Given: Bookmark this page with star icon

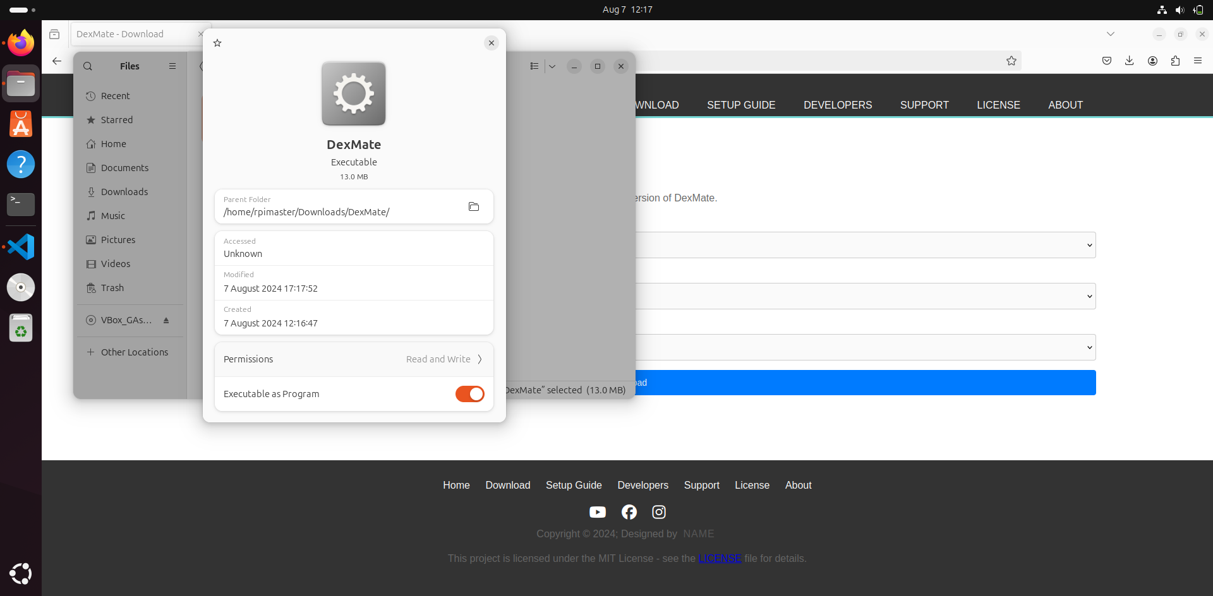Looking at the screenshot, I should click(x=1011, y=61).
